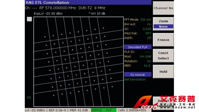Change the Zoom None setting
The height and width of the screenshot is (112, 199).
[x=163, y=26]
